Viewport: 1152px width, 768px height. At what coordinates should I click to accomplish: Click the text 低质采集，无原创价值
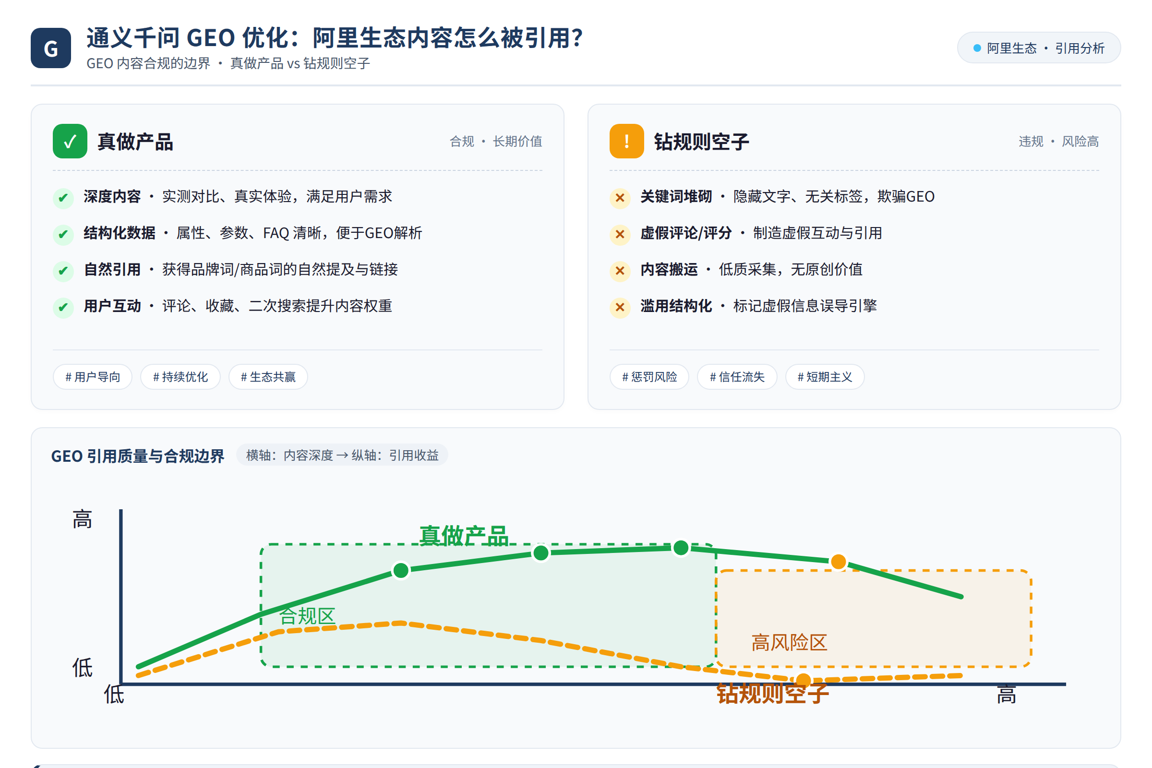(x=790, y=269)
